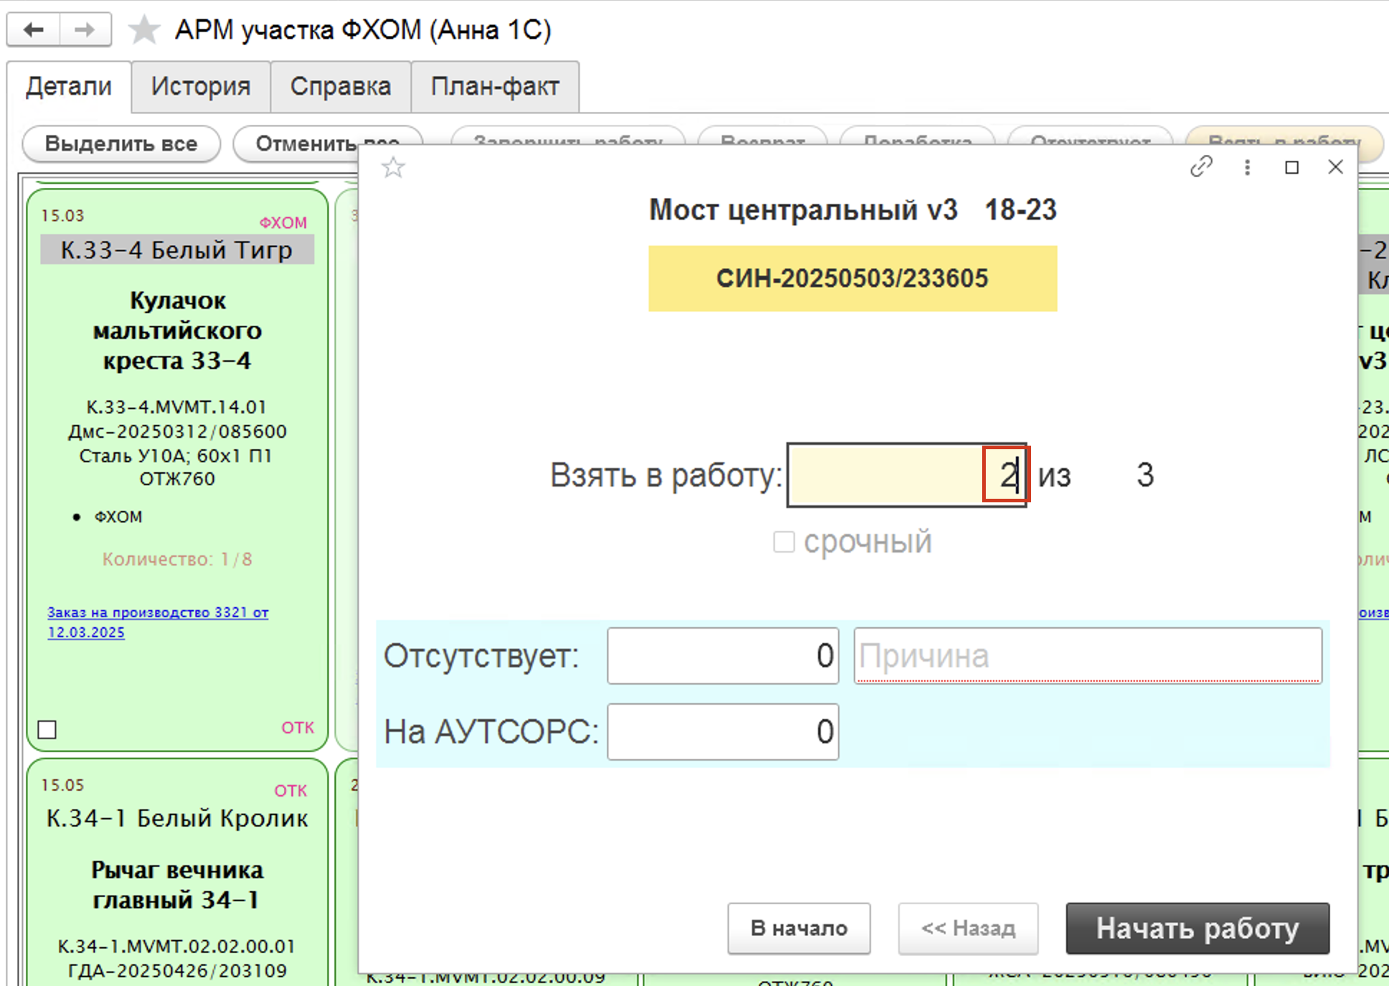This screenshot has height=986, width=1389.
Task: Switch to the История tab
Action: pos(200,86)
